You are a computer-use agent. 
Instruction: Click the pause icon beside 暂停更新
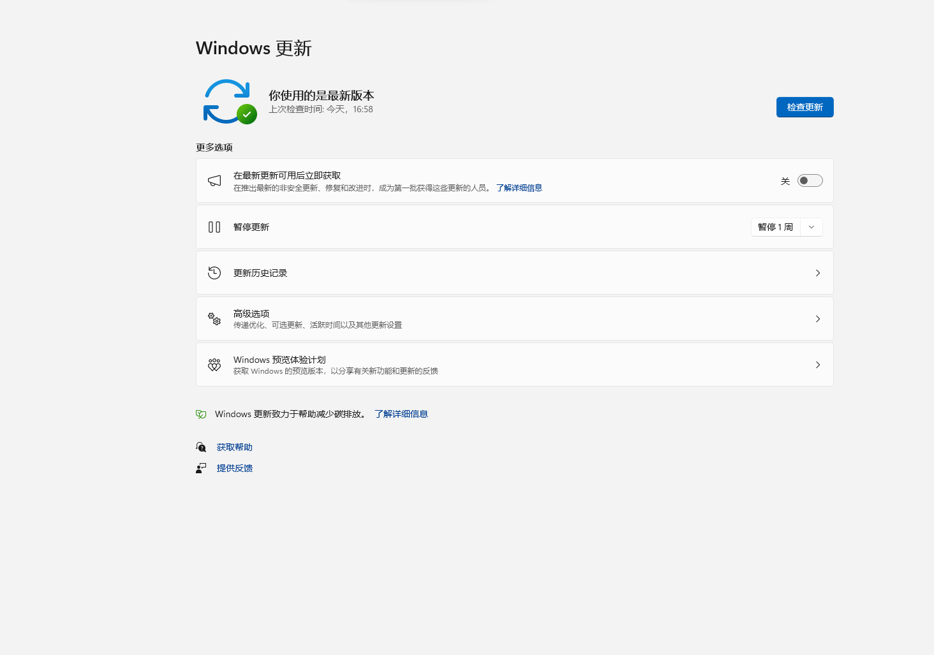(214, 227)
